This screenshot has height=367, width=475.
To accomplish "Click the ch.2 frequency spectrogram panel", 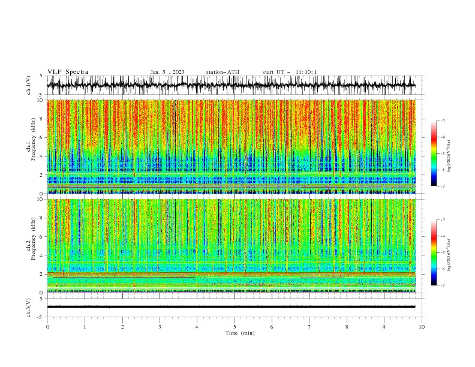I will coord(231,246).
